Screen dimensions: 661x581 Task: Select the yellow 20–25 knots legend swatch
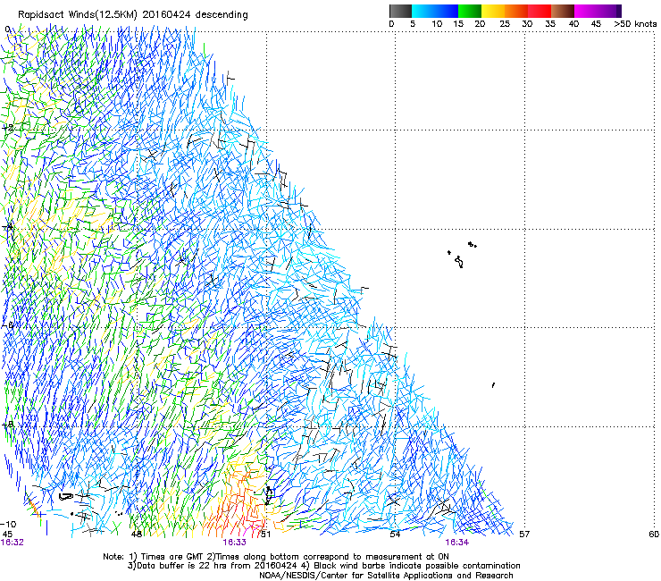(493, 11)
